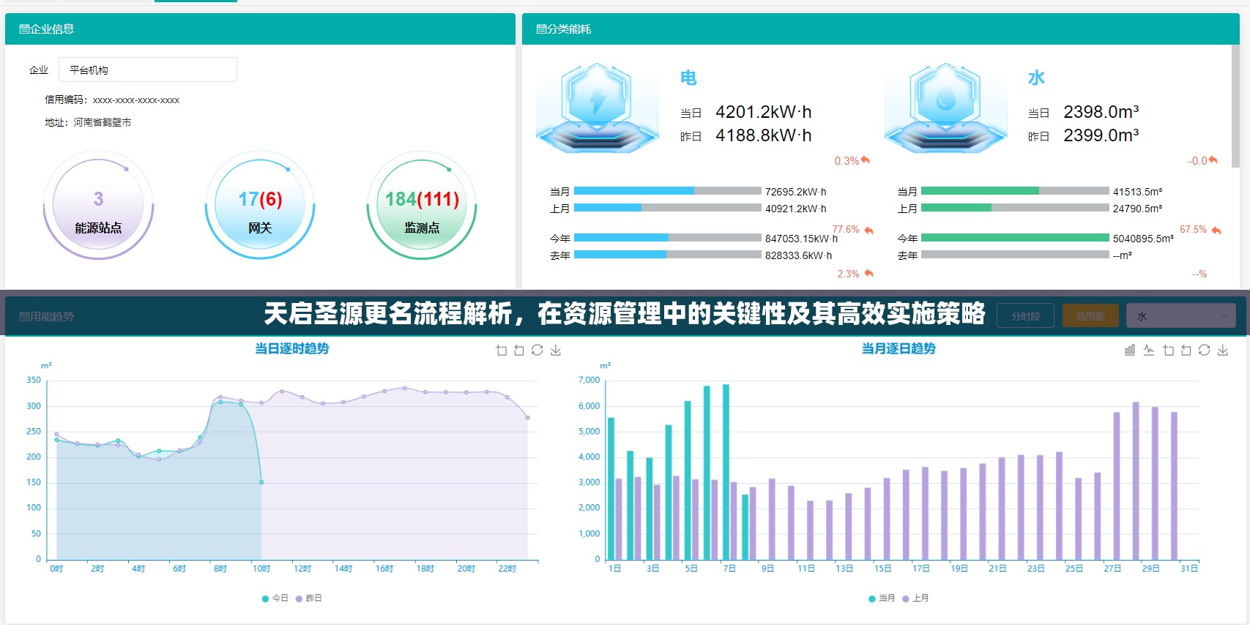Toggle the 昨日 legend series

(309, 598)
